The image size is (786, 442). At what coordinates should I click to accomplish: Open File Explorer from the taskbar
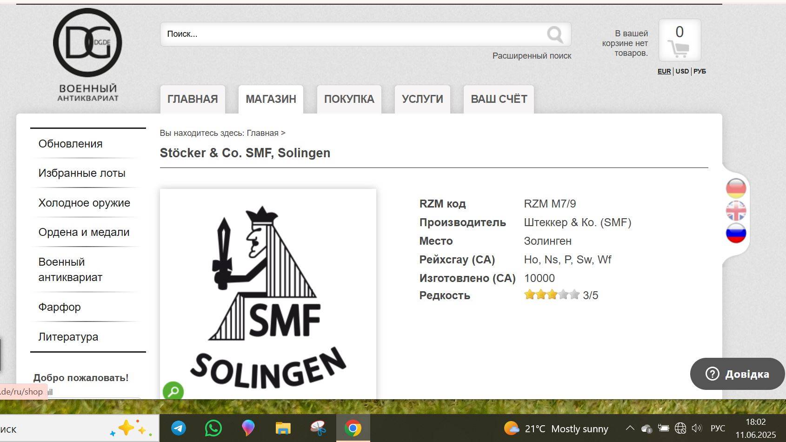point(283,428)
